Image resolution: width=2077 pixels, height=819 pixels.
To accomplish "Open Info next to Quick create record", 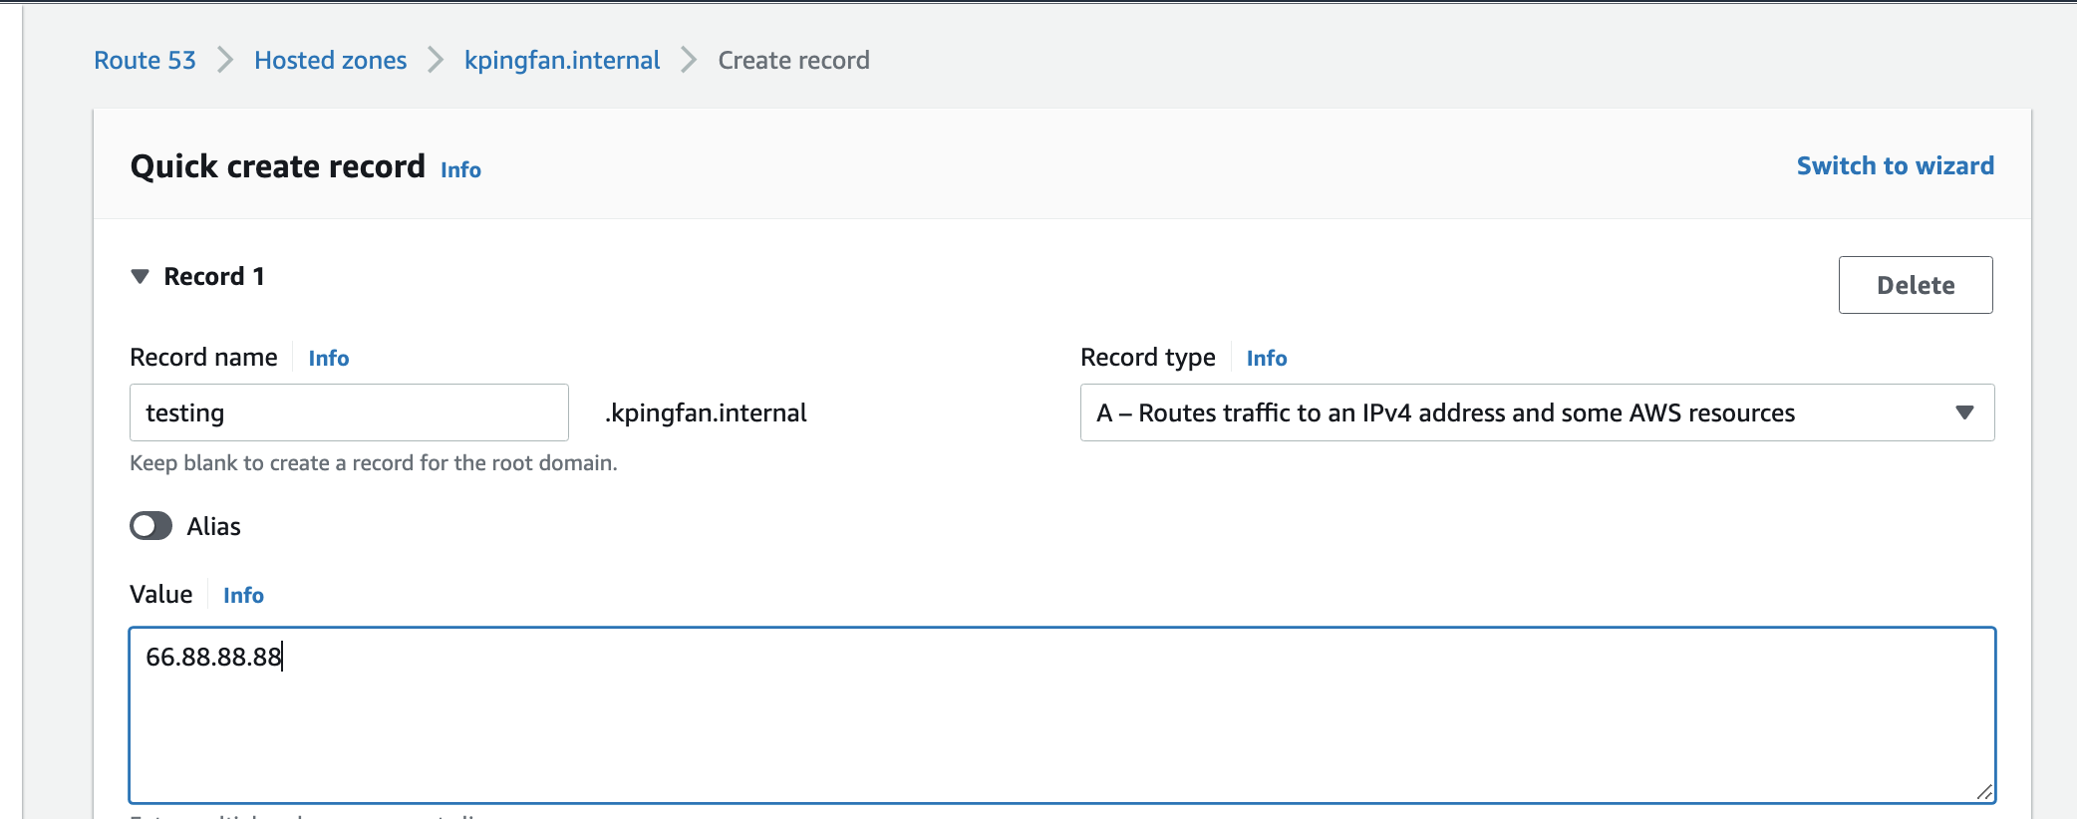I will point(460,169).
